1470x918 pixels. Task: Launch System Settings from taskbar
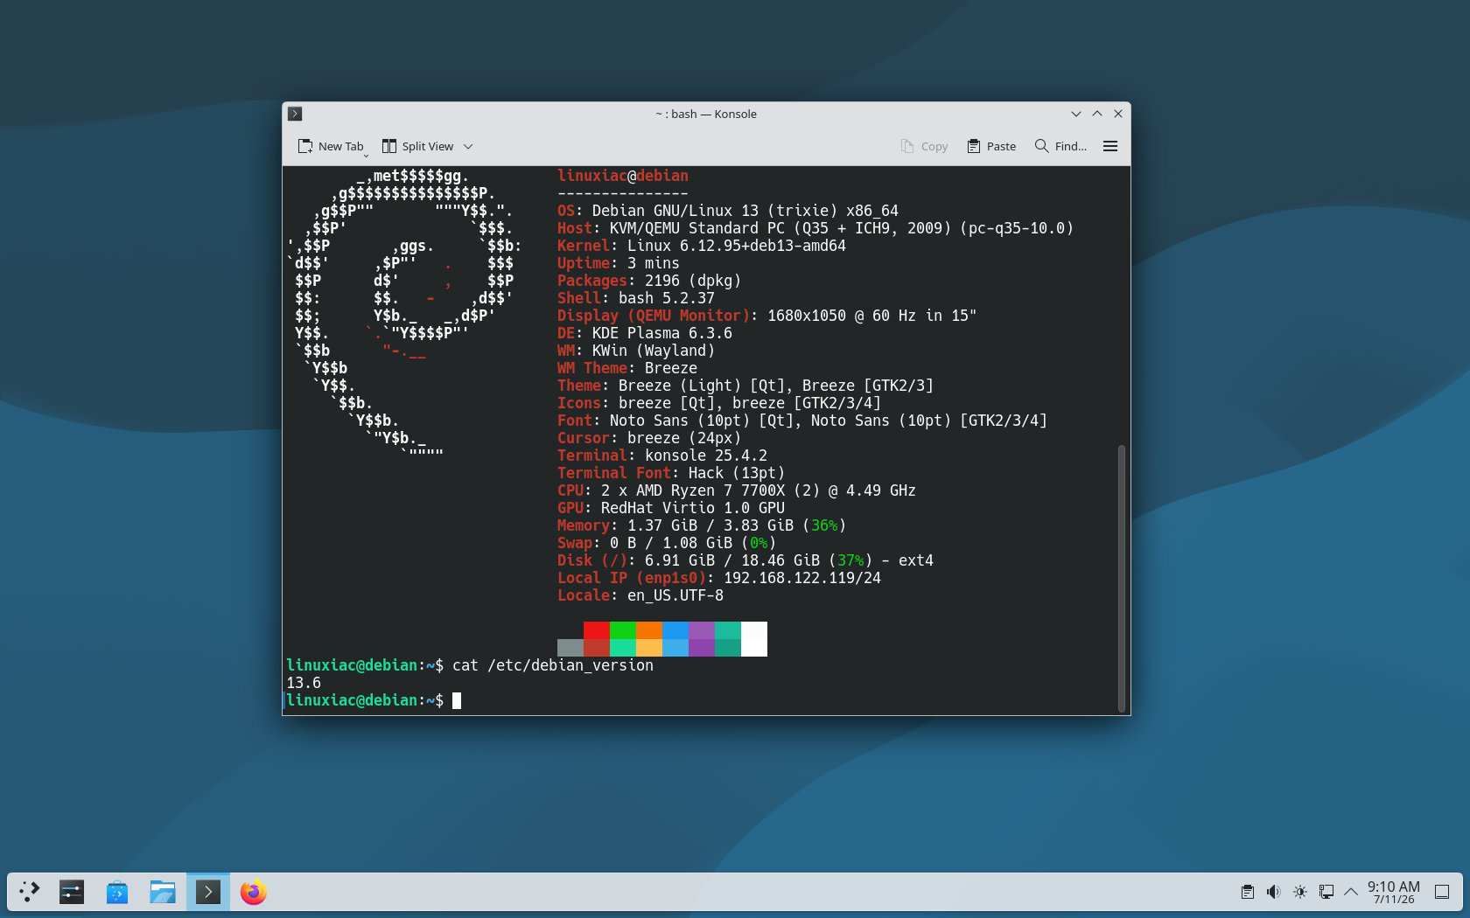pyautogui.click(x=72, y=892)
